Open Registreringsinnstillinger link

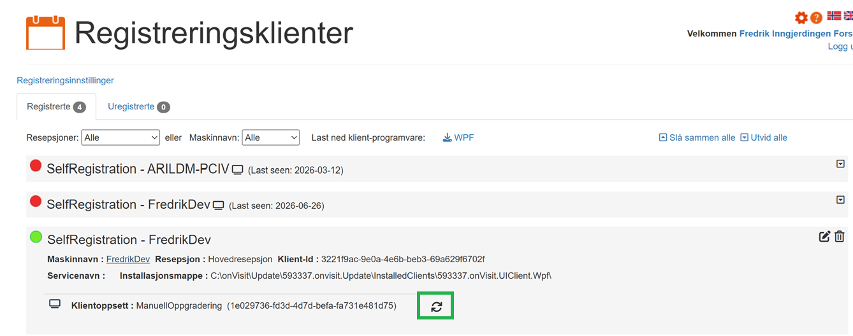click(65, 80)
